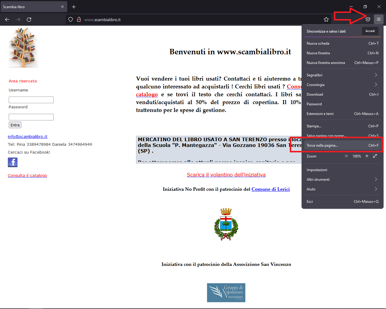Zoom in with the plus button
The image size is (386, 309).
367,156
